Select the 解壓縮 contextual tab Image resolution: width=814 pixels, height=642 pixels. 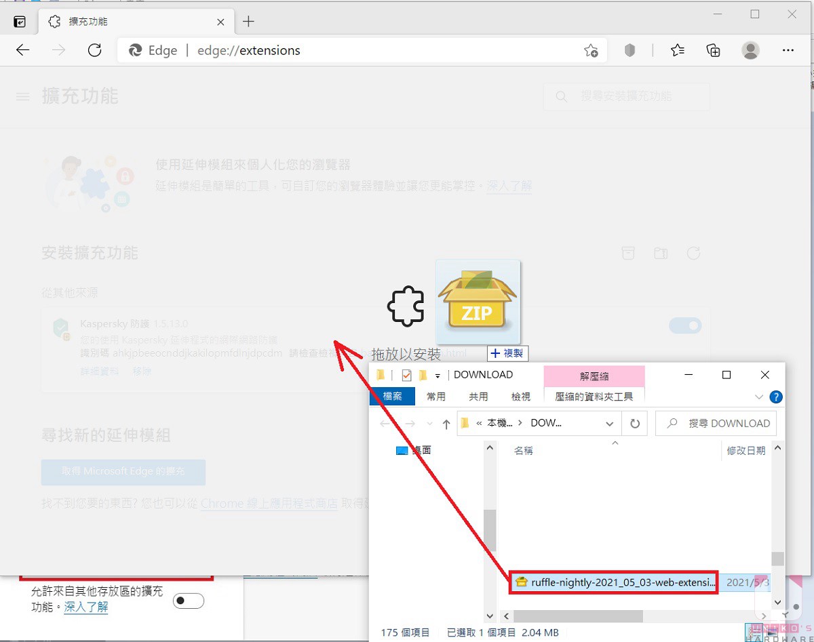[594, 376]
